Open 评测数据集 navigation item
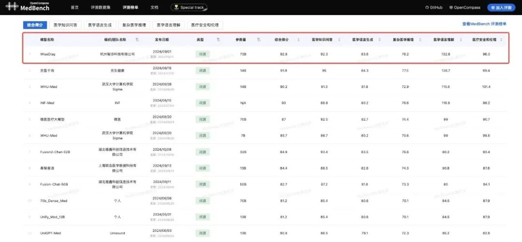This screenshot has width=522, height=242. click(101, 7)
